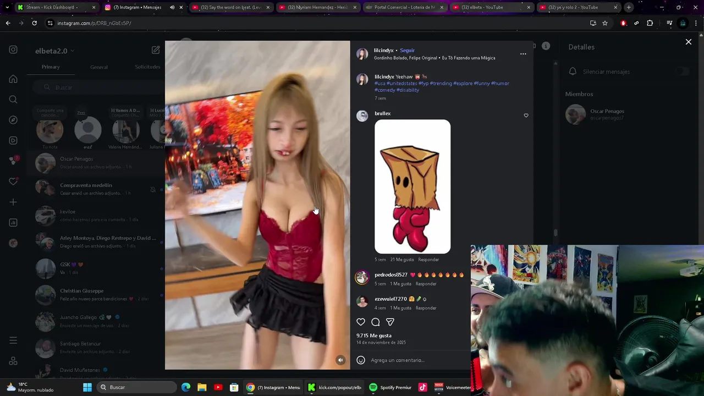The width and height of the screenshot is (704, 396).
Task: Switch to the ye y rolo 2 YouTube tab
Action: pyautogui.click(x=577, y=7)
